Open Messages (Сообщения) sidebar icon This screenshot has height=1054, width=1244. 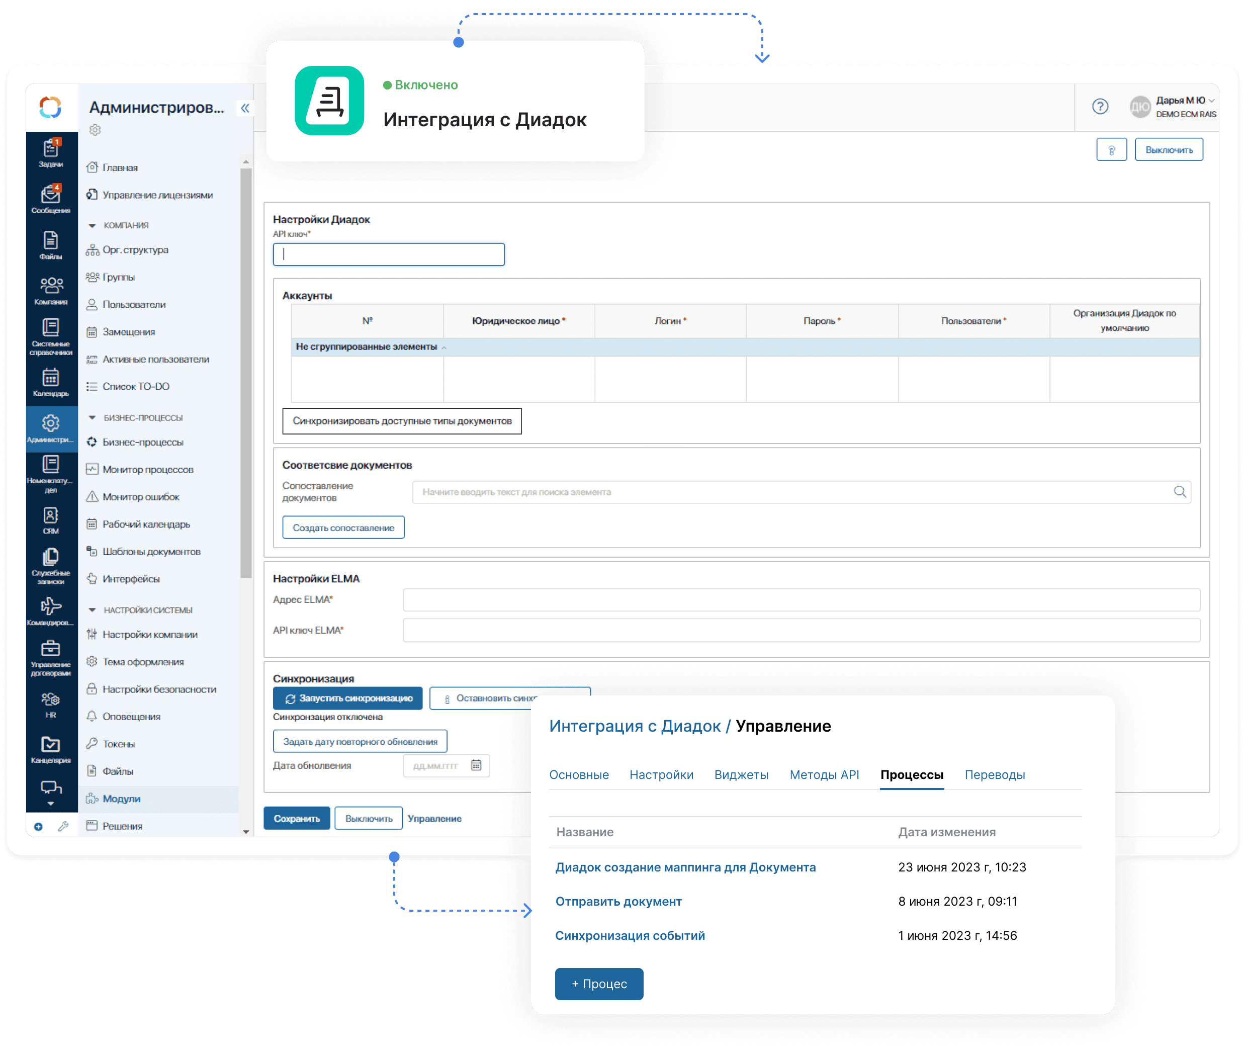click(x=51, y=199)
